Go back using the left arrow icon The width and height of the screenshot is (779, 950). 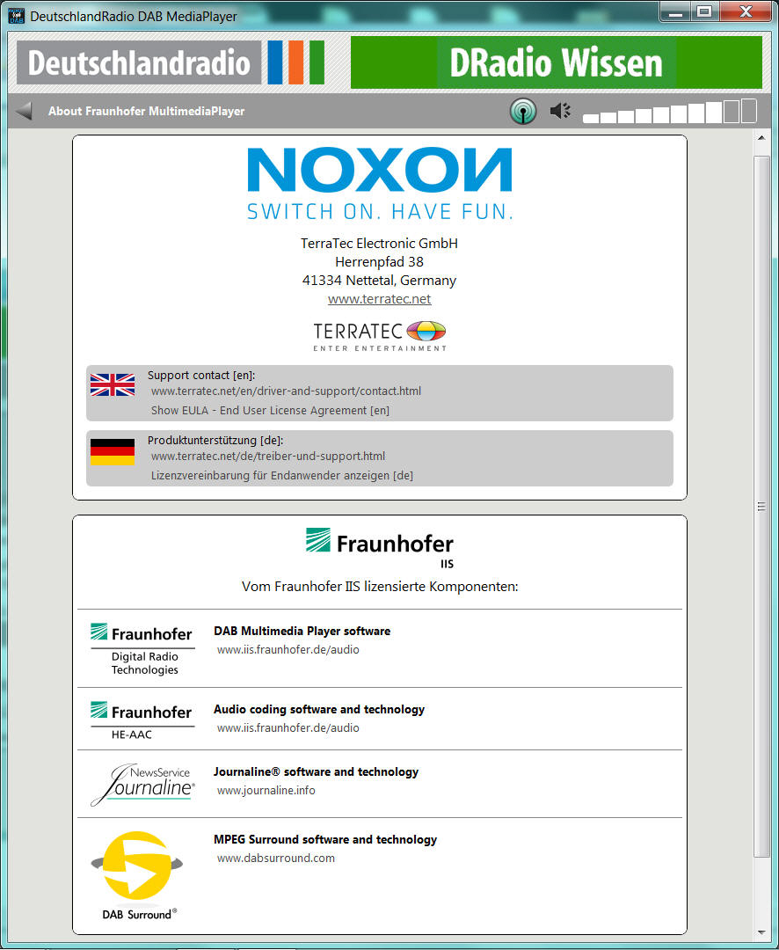pyautogui.click(x=25, y=111)
